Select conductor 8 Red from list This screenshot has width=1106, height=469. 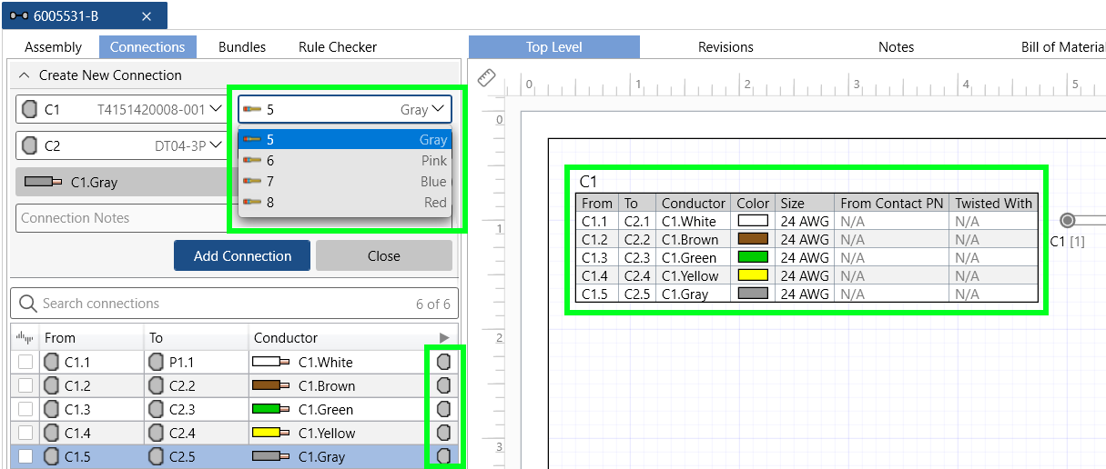(345, 203)
